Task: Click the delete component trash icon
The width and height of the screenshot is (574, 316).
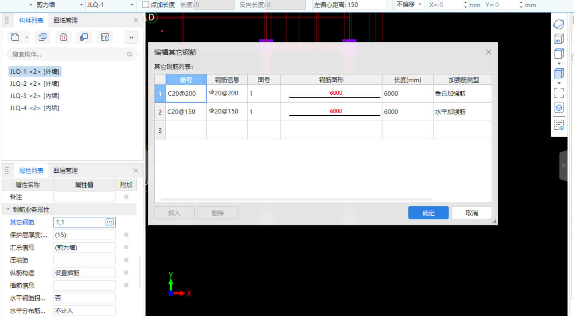Action: 64,37
